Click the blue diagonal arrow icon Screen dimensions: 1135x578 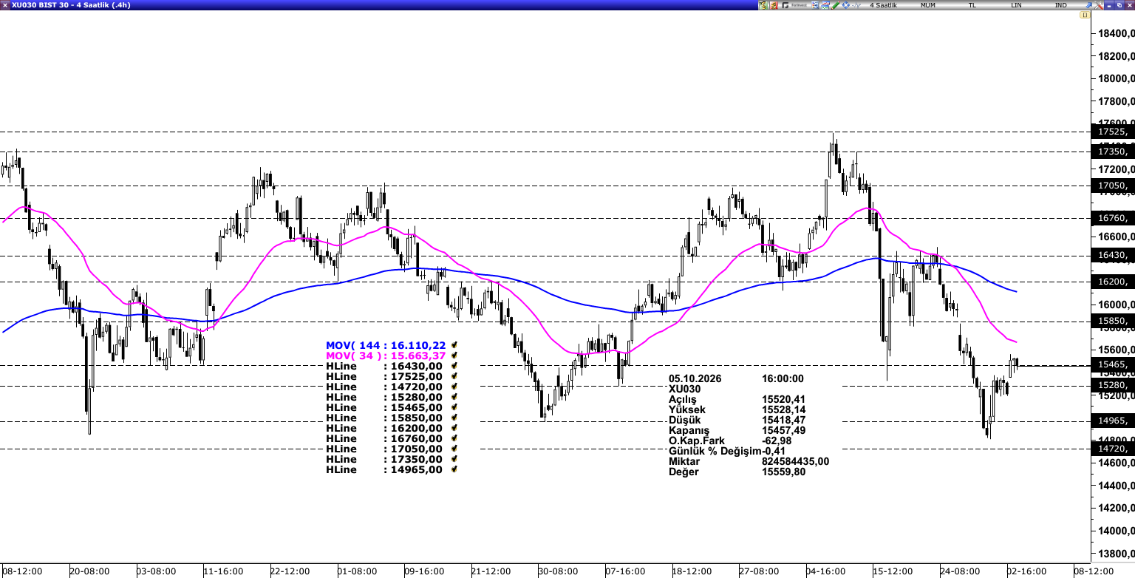coord(1089,5)
